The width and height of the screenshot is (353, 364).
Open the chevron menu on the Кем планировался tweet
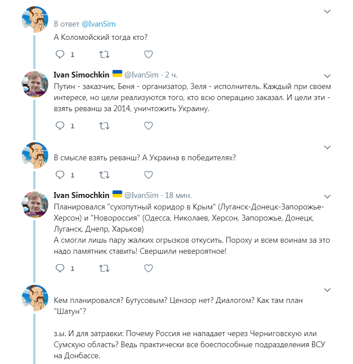[x=327, y=290]
